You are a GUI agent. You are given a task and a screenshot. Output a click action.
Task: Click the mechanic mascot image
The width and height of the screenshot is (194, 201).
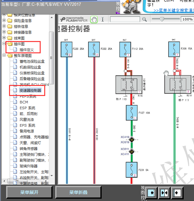coord(131,7)
